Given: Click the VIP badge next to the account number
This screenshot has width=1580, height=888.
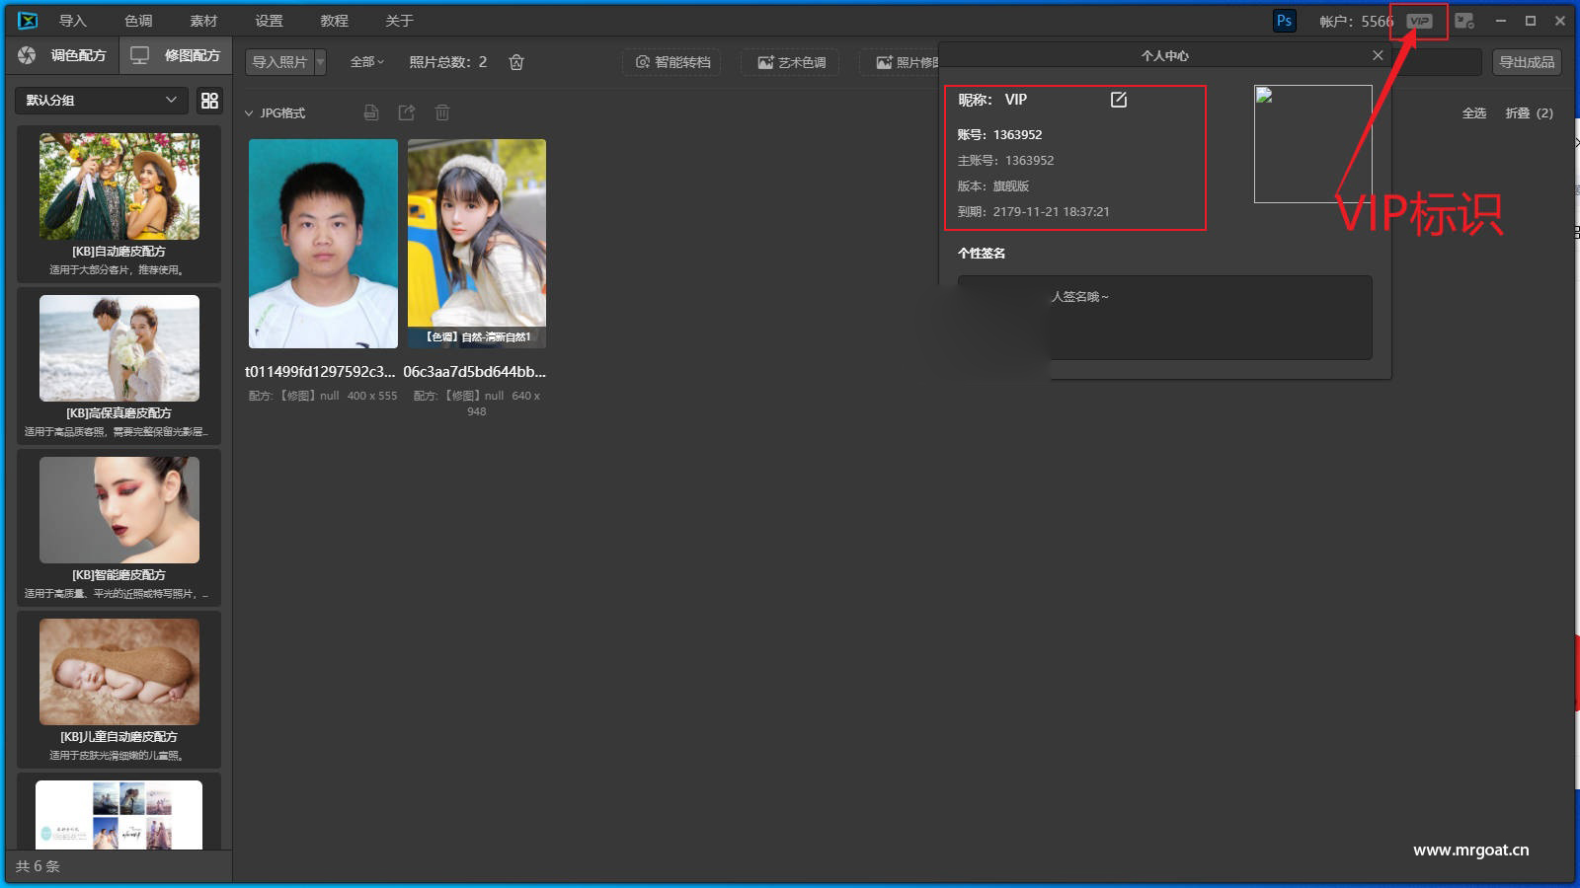Looking at the screenshot, I should point(1419,21).
